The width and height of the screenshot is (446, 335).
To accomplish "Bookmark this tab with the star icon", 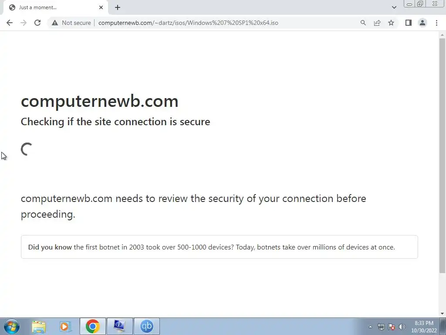I will [x=391, y=23].
